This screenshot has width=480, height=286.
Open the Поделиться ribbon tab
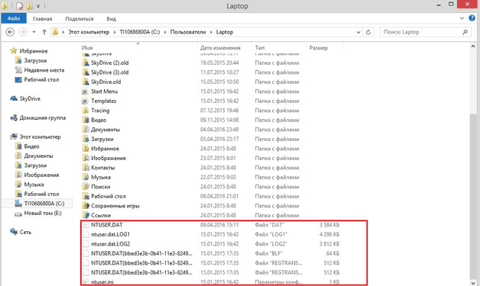point(79,18)
